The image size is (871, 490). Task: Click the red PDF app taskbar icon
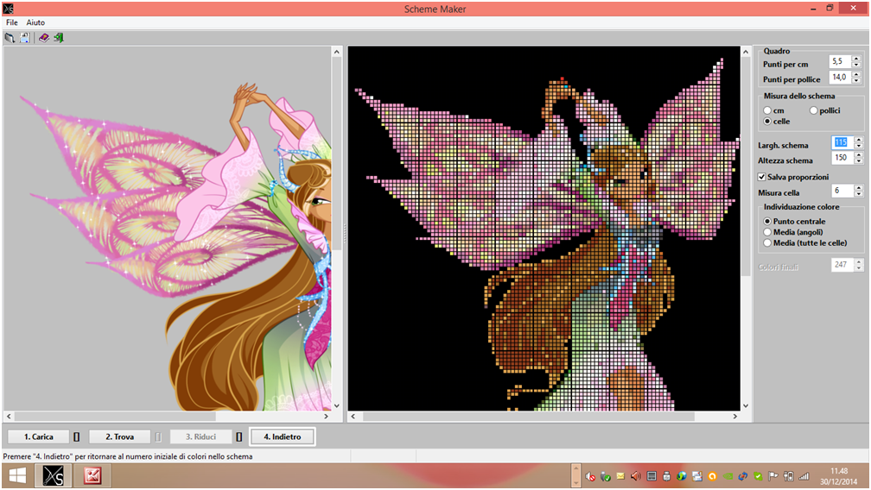92,476
